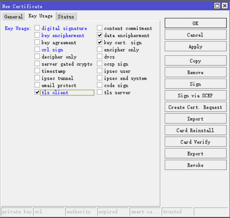The width and height of the screenshot is (230, 218).
Task: Click Sign via SCEP button
Action: pos(196,96)
